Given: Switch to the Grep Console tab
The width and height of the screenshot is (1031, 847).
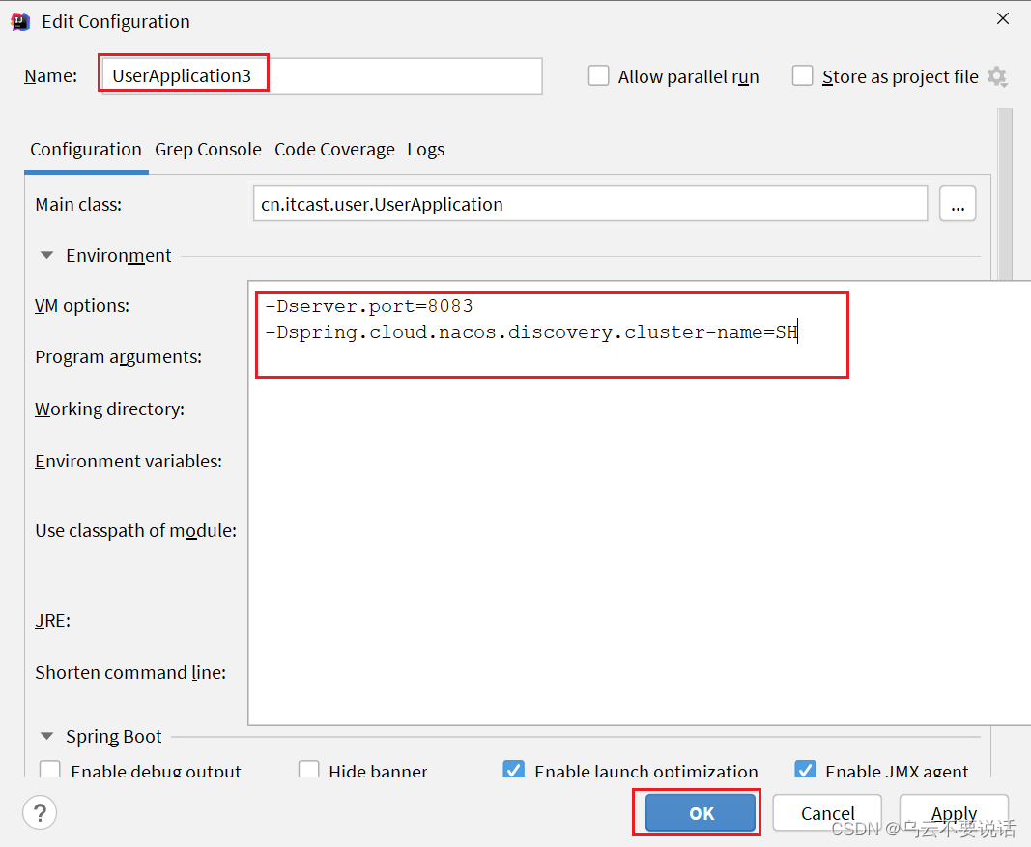Looking at the screenshot, I should 208,150.
